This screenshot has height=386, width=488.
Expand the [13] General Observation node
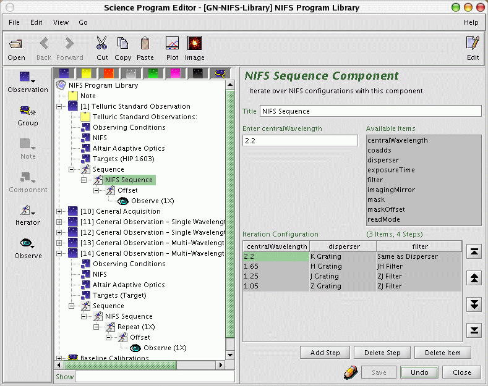coord(59,243)
